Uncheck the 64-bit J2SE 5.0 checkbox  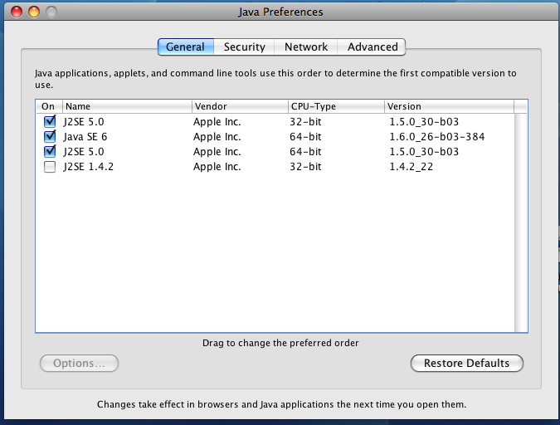click(49, 152)
